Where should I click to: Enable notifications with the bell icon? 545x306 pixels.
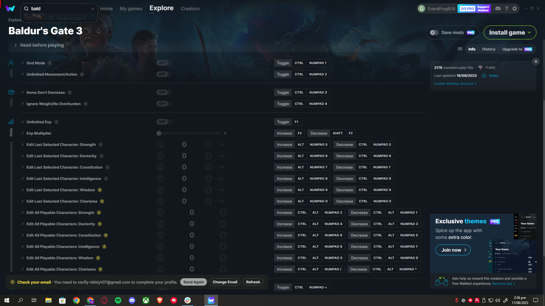click(98, 31)
